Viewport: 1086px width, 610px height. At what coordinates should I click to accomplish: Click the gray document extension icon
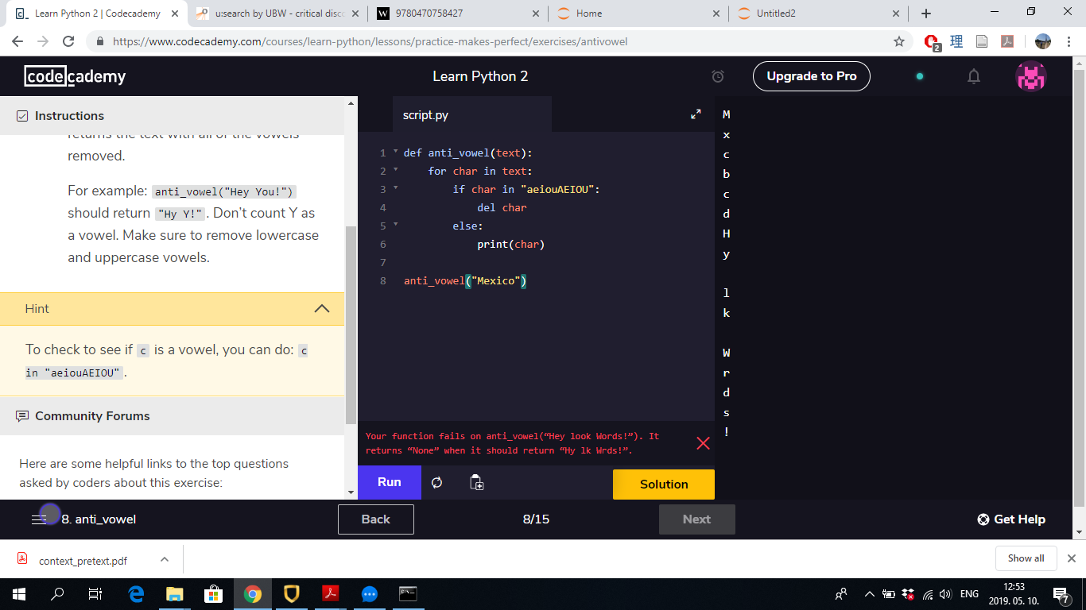(982, 41)
